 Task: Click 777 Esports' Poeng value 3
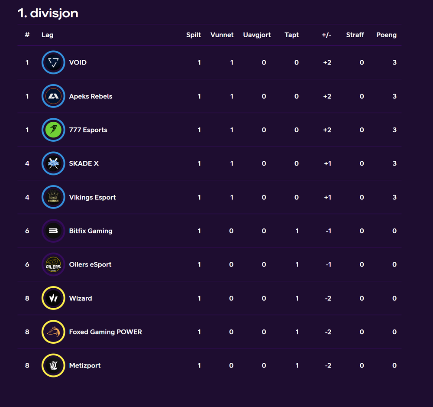[x=394, y=130]
